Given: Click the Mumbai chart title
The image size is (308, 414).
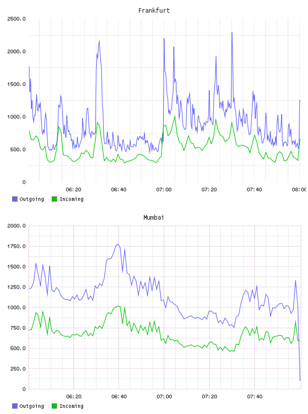Looking at the screenshot, I should coord(153,218).
